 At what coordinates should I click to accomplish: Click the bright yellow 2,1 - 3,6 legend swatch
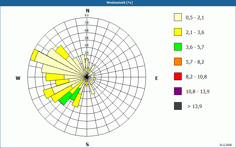(178, 32)
